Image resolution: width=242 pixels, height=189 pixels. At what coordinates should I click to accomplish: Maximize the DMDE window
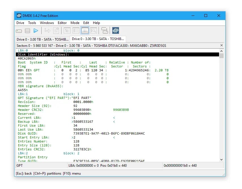point(205,16)
